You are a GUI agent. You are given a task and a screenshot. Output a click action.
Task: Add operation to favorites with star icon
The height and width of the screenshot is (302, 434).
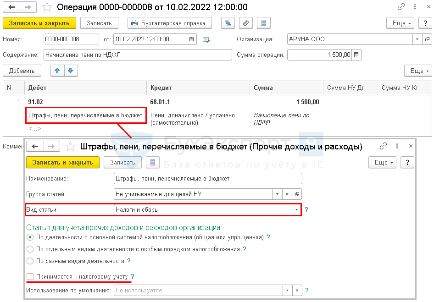[x=47, y=7]
